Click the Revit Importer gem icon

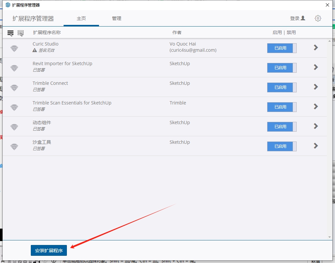pos(14,68)
